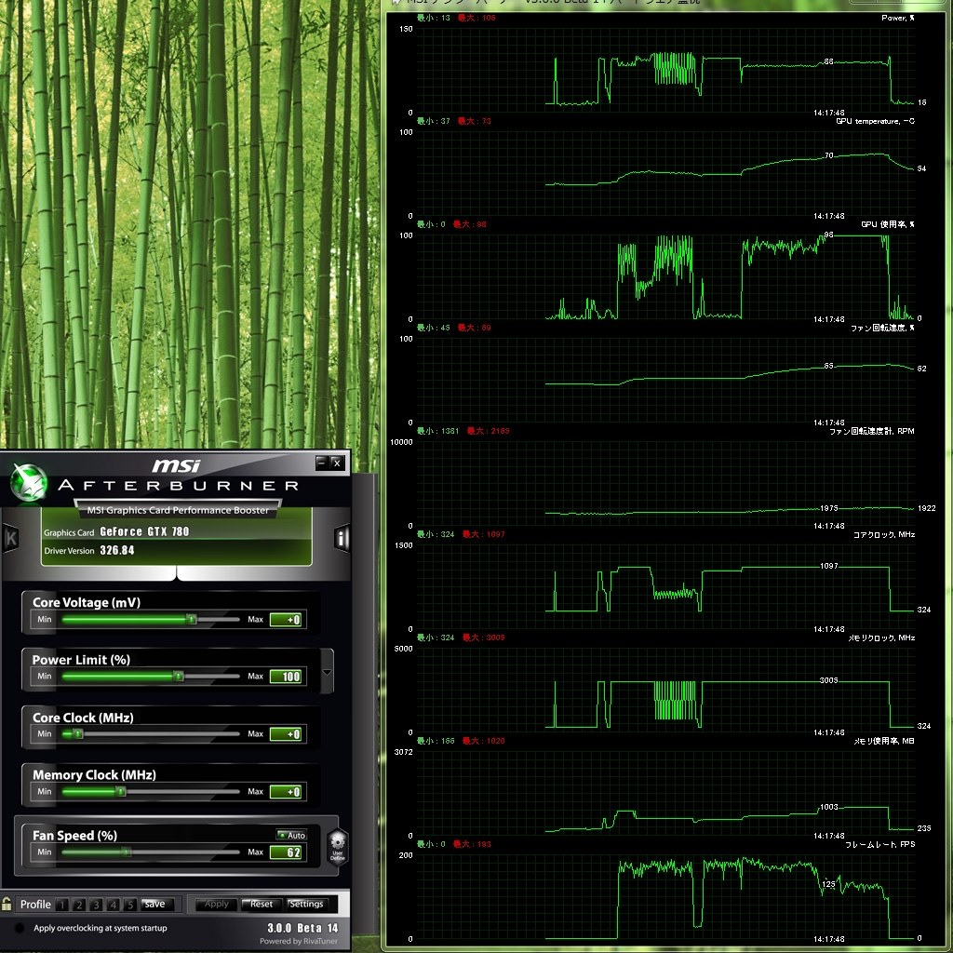
Task: Minimize the Afterburner window
Action: pos(322,463)
